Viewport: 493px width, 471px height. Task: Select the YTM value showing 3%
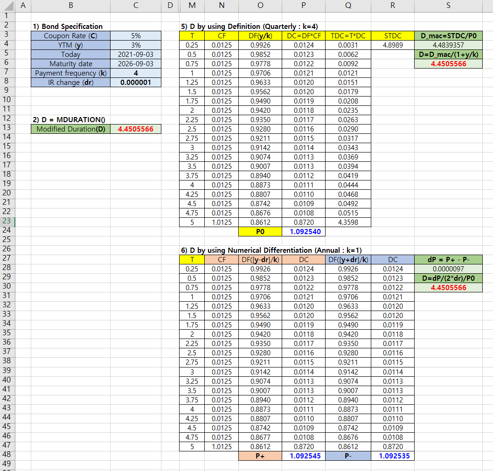coord(136,45)
